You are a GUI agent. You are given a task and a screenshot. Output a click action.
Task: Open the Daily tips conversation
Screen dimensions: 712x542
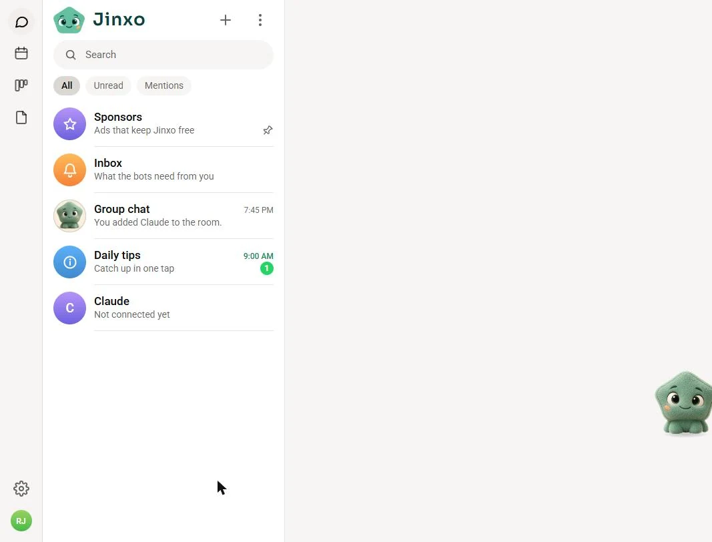pyautogui.click(x=163, y=262)
